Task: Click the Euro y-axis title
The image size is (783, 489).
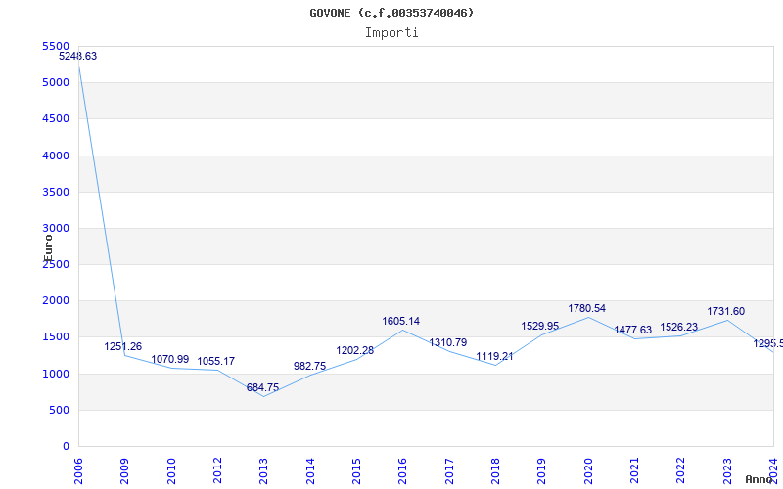Action: pyautogui.click(x=48, y=248)
